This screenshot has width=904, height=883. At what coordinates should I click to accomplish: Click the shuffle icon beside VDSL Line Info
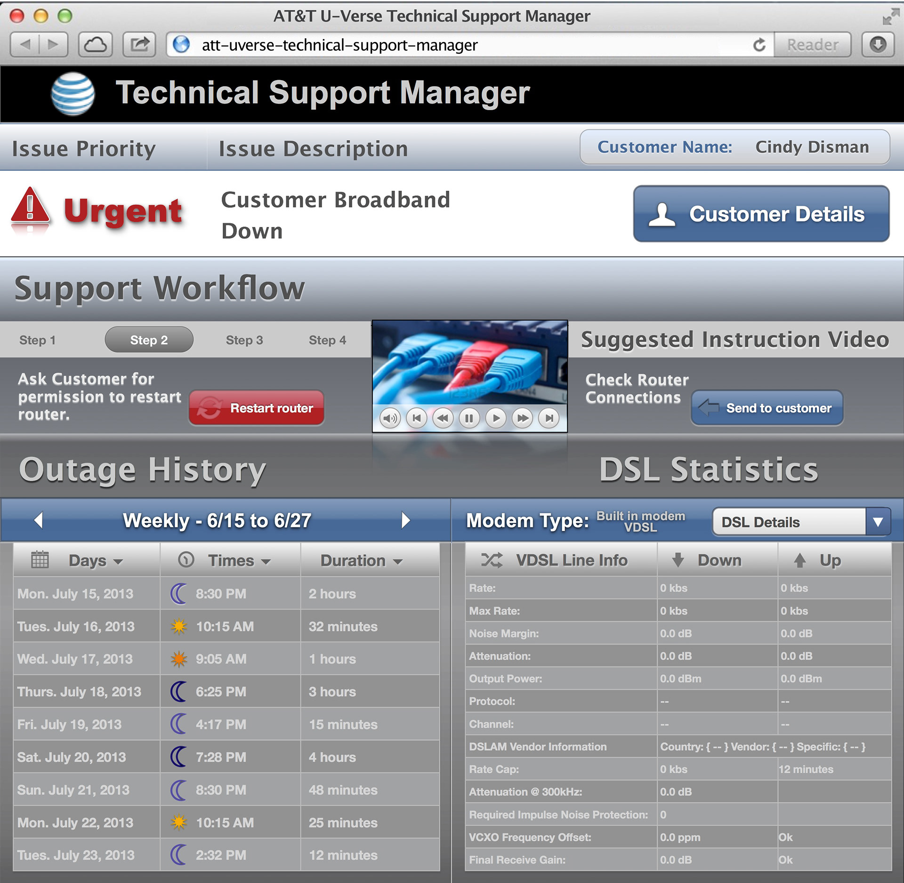(x=492, y=560)
